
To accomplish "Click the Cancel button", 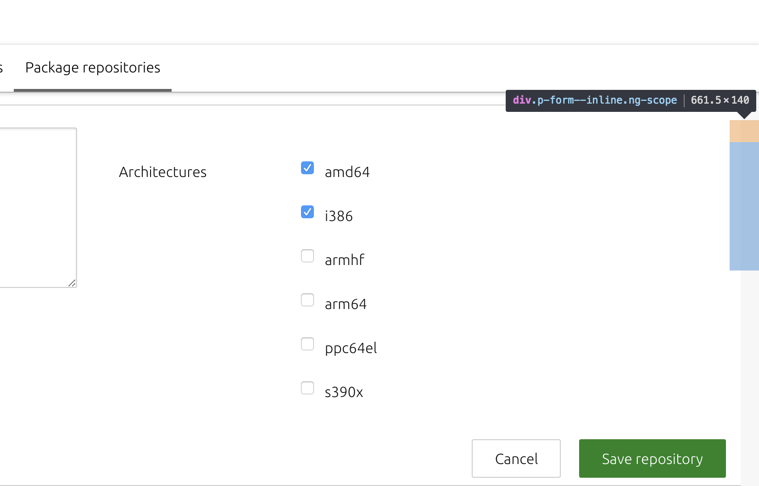I will [516, 458].
